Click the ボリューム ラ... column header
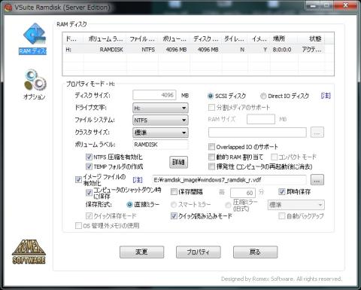This screenshot has height=290, width=361. coord(105,38)
